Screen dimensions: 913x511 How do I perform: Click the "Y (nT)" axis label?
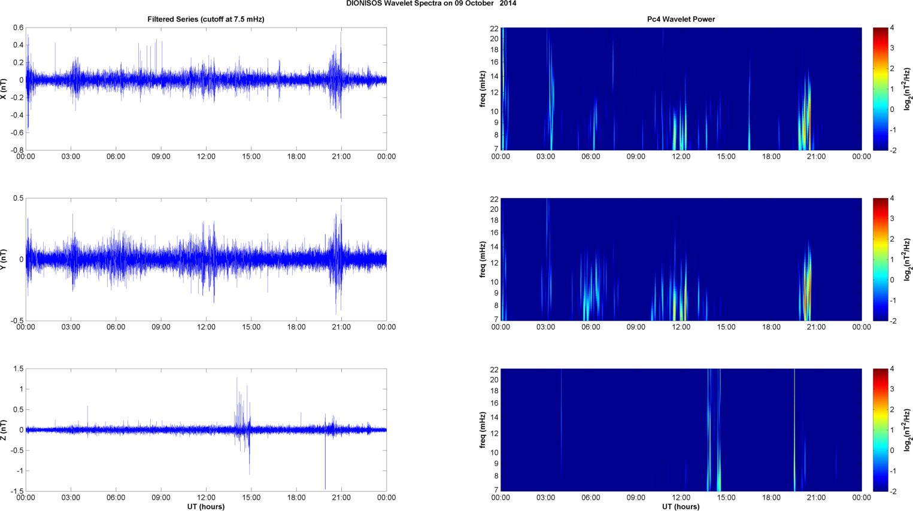tap(4, 260)
